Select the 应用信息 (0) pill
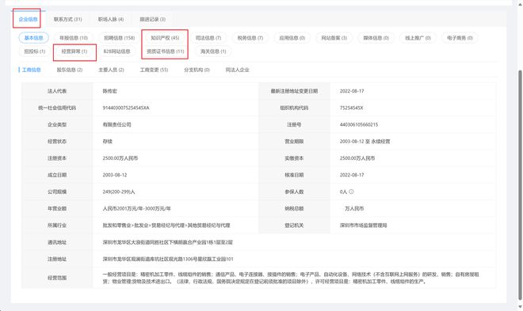This screenshot has width=523, height=311. [292, 38]
